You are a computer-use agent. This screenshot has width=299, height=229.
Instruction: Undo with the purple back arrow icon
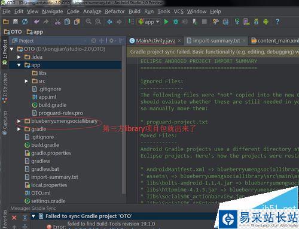point(36,22)
